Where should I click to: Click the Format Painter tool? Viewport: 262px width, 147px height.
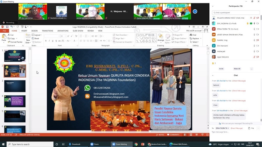[x=16, y=42]
